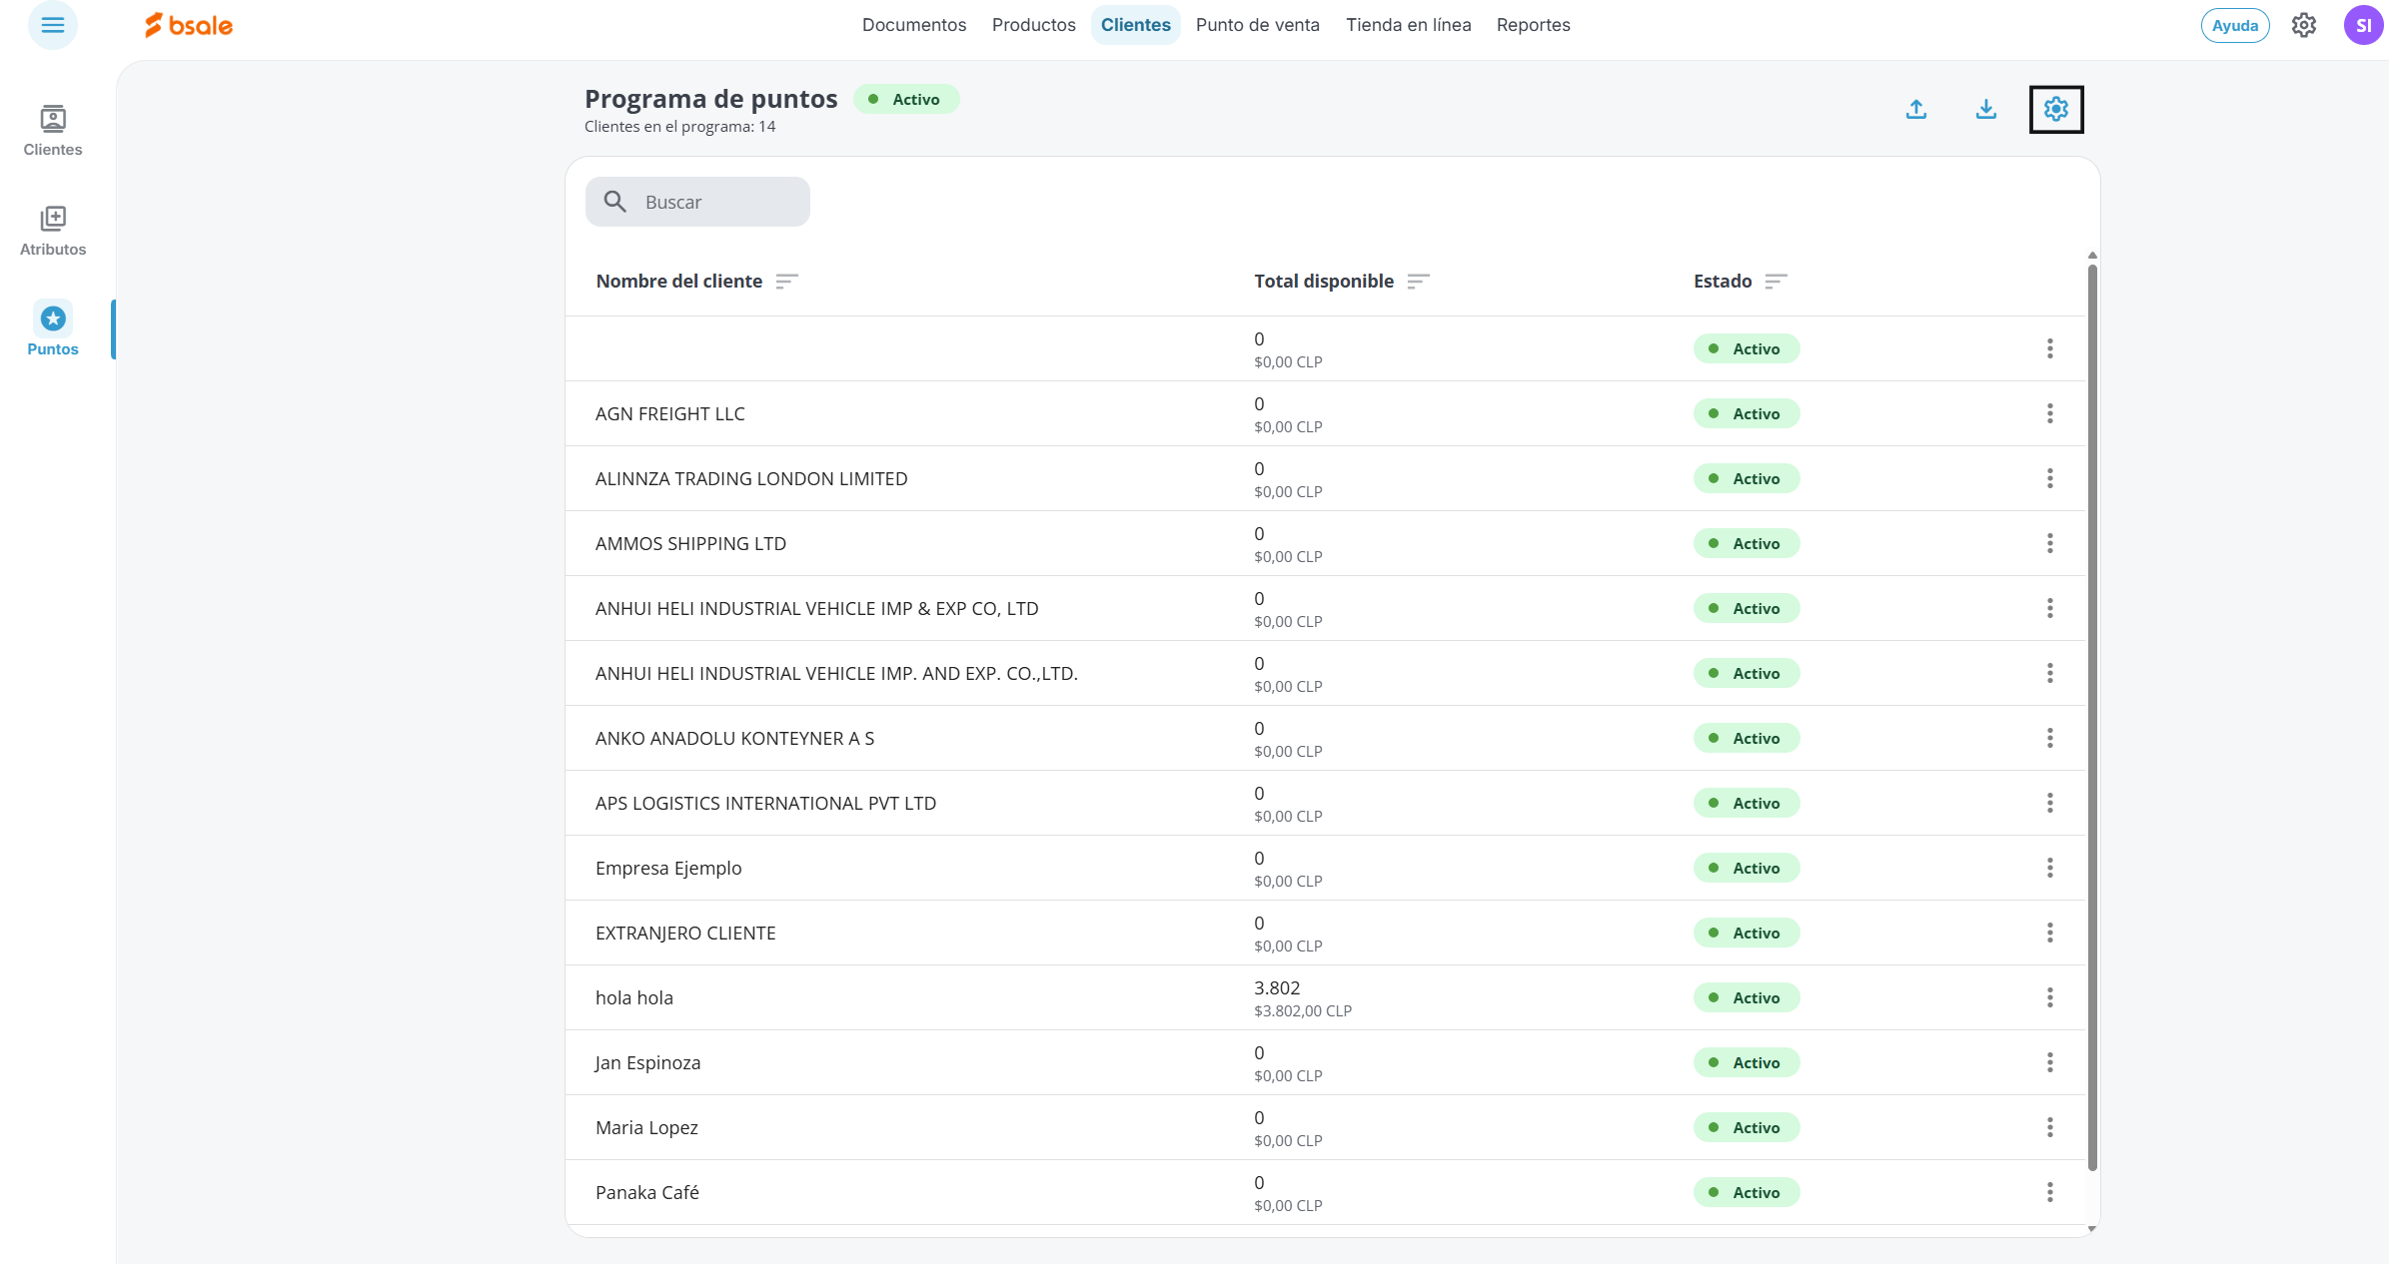Image resolution: width=2389 pixels, height=1264 pixels.
Task: Switch to the Reportes tab in the top bar
Action: pos(1533,25)
